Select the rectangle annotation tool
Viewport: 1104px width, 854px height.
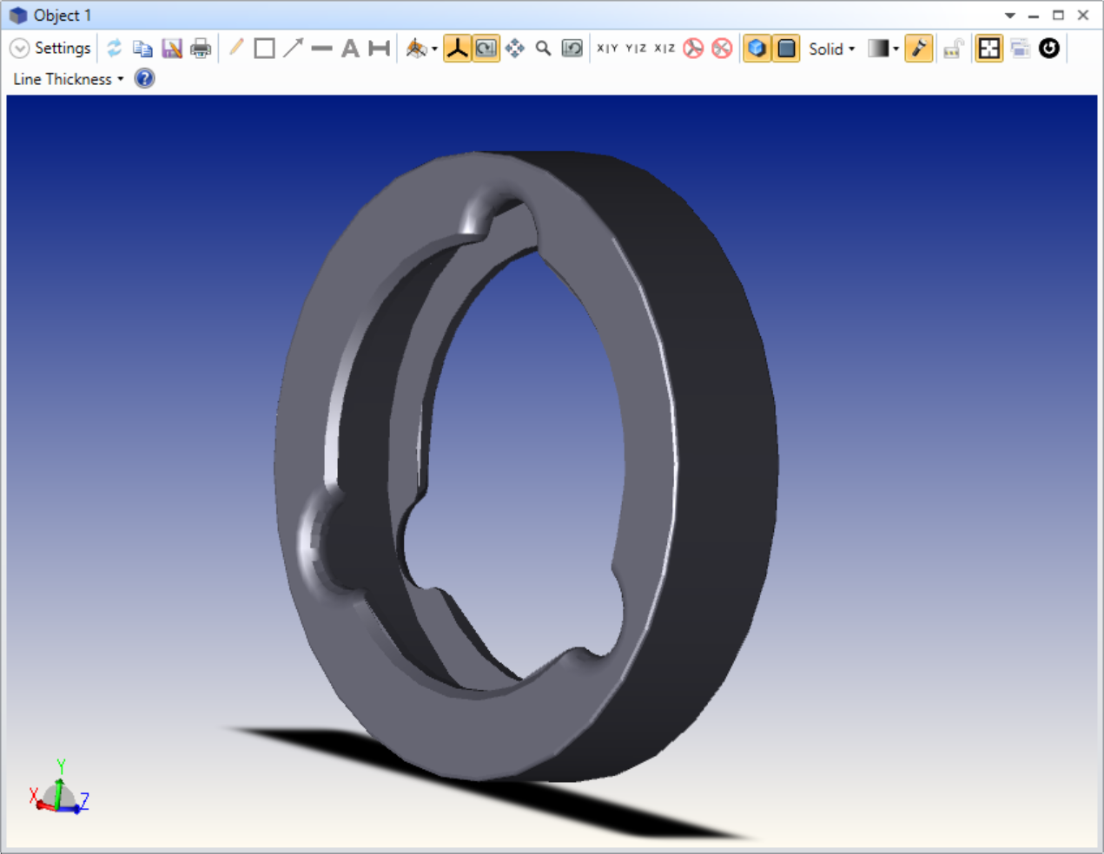[265, 49]
